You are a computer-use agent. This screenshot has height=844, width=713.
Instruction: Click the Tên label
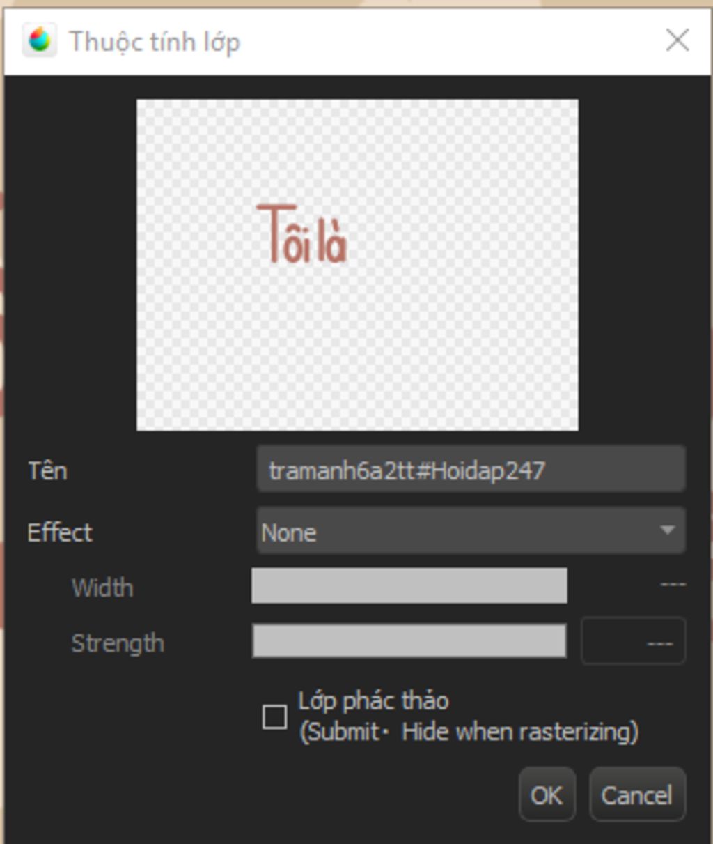[47, 471]
